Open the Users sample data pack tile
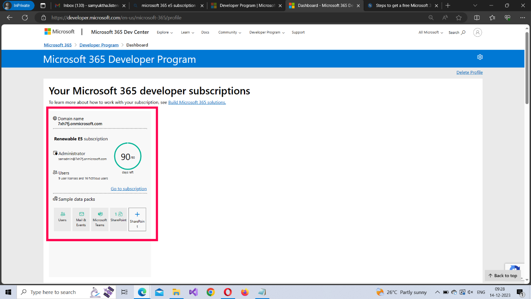This screenshot has width=531, height=299. pyautogui.click(x=62, y=219)
